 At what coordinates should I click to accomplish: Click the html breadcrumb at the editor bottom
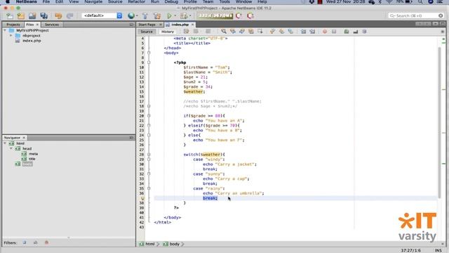point(147,244)
